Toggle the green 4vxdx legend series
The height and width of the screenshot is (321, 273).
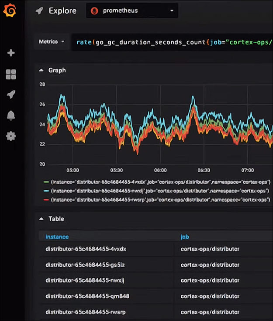click(46, 182)
